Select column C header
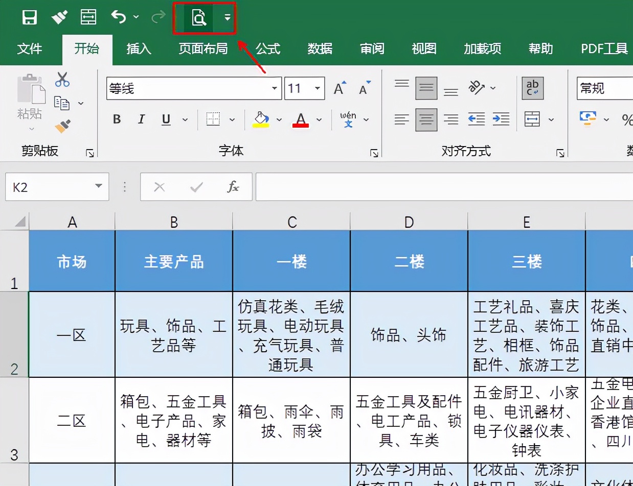 [x=292, y=222]
